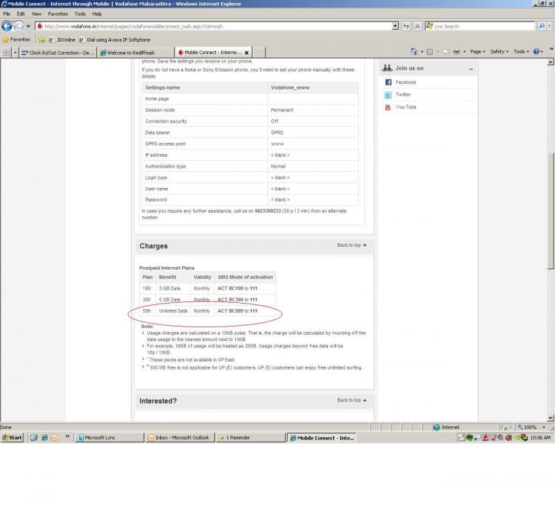Open the Facebook link

[x=406, y=82]
